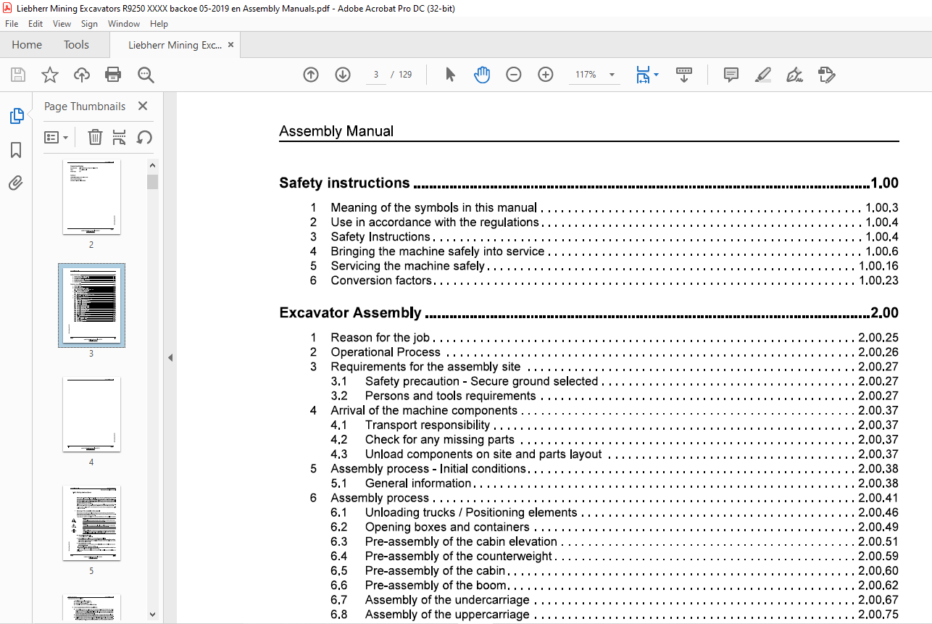Expand the fit page options dropdown arrow
932x624 pixels.
(656, 75)
